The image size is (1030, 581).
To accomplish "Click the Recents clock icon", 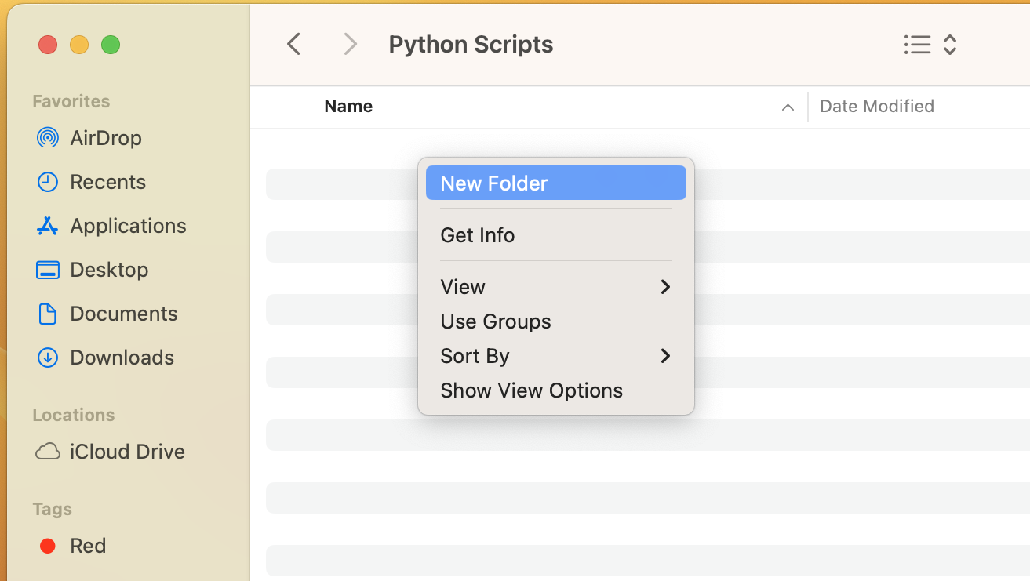I will (48, 182).
